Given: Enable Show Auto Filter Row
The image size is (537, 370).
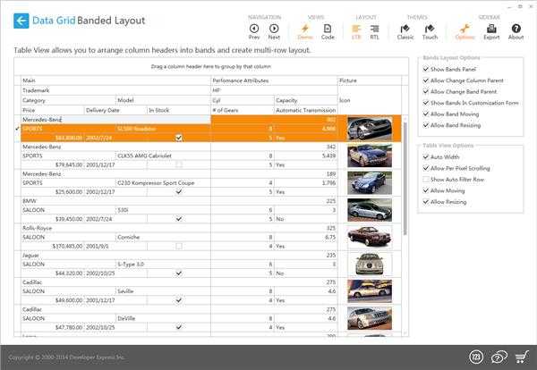Looking at the screenshot, I should 426,179.
